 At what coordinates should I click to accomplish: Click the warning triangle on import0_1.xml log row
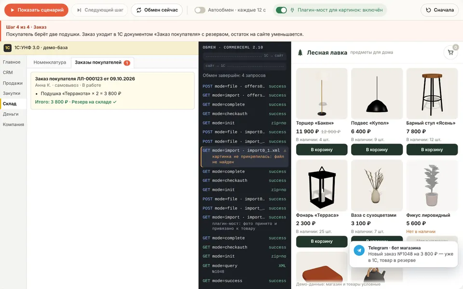tap(285, 150)
